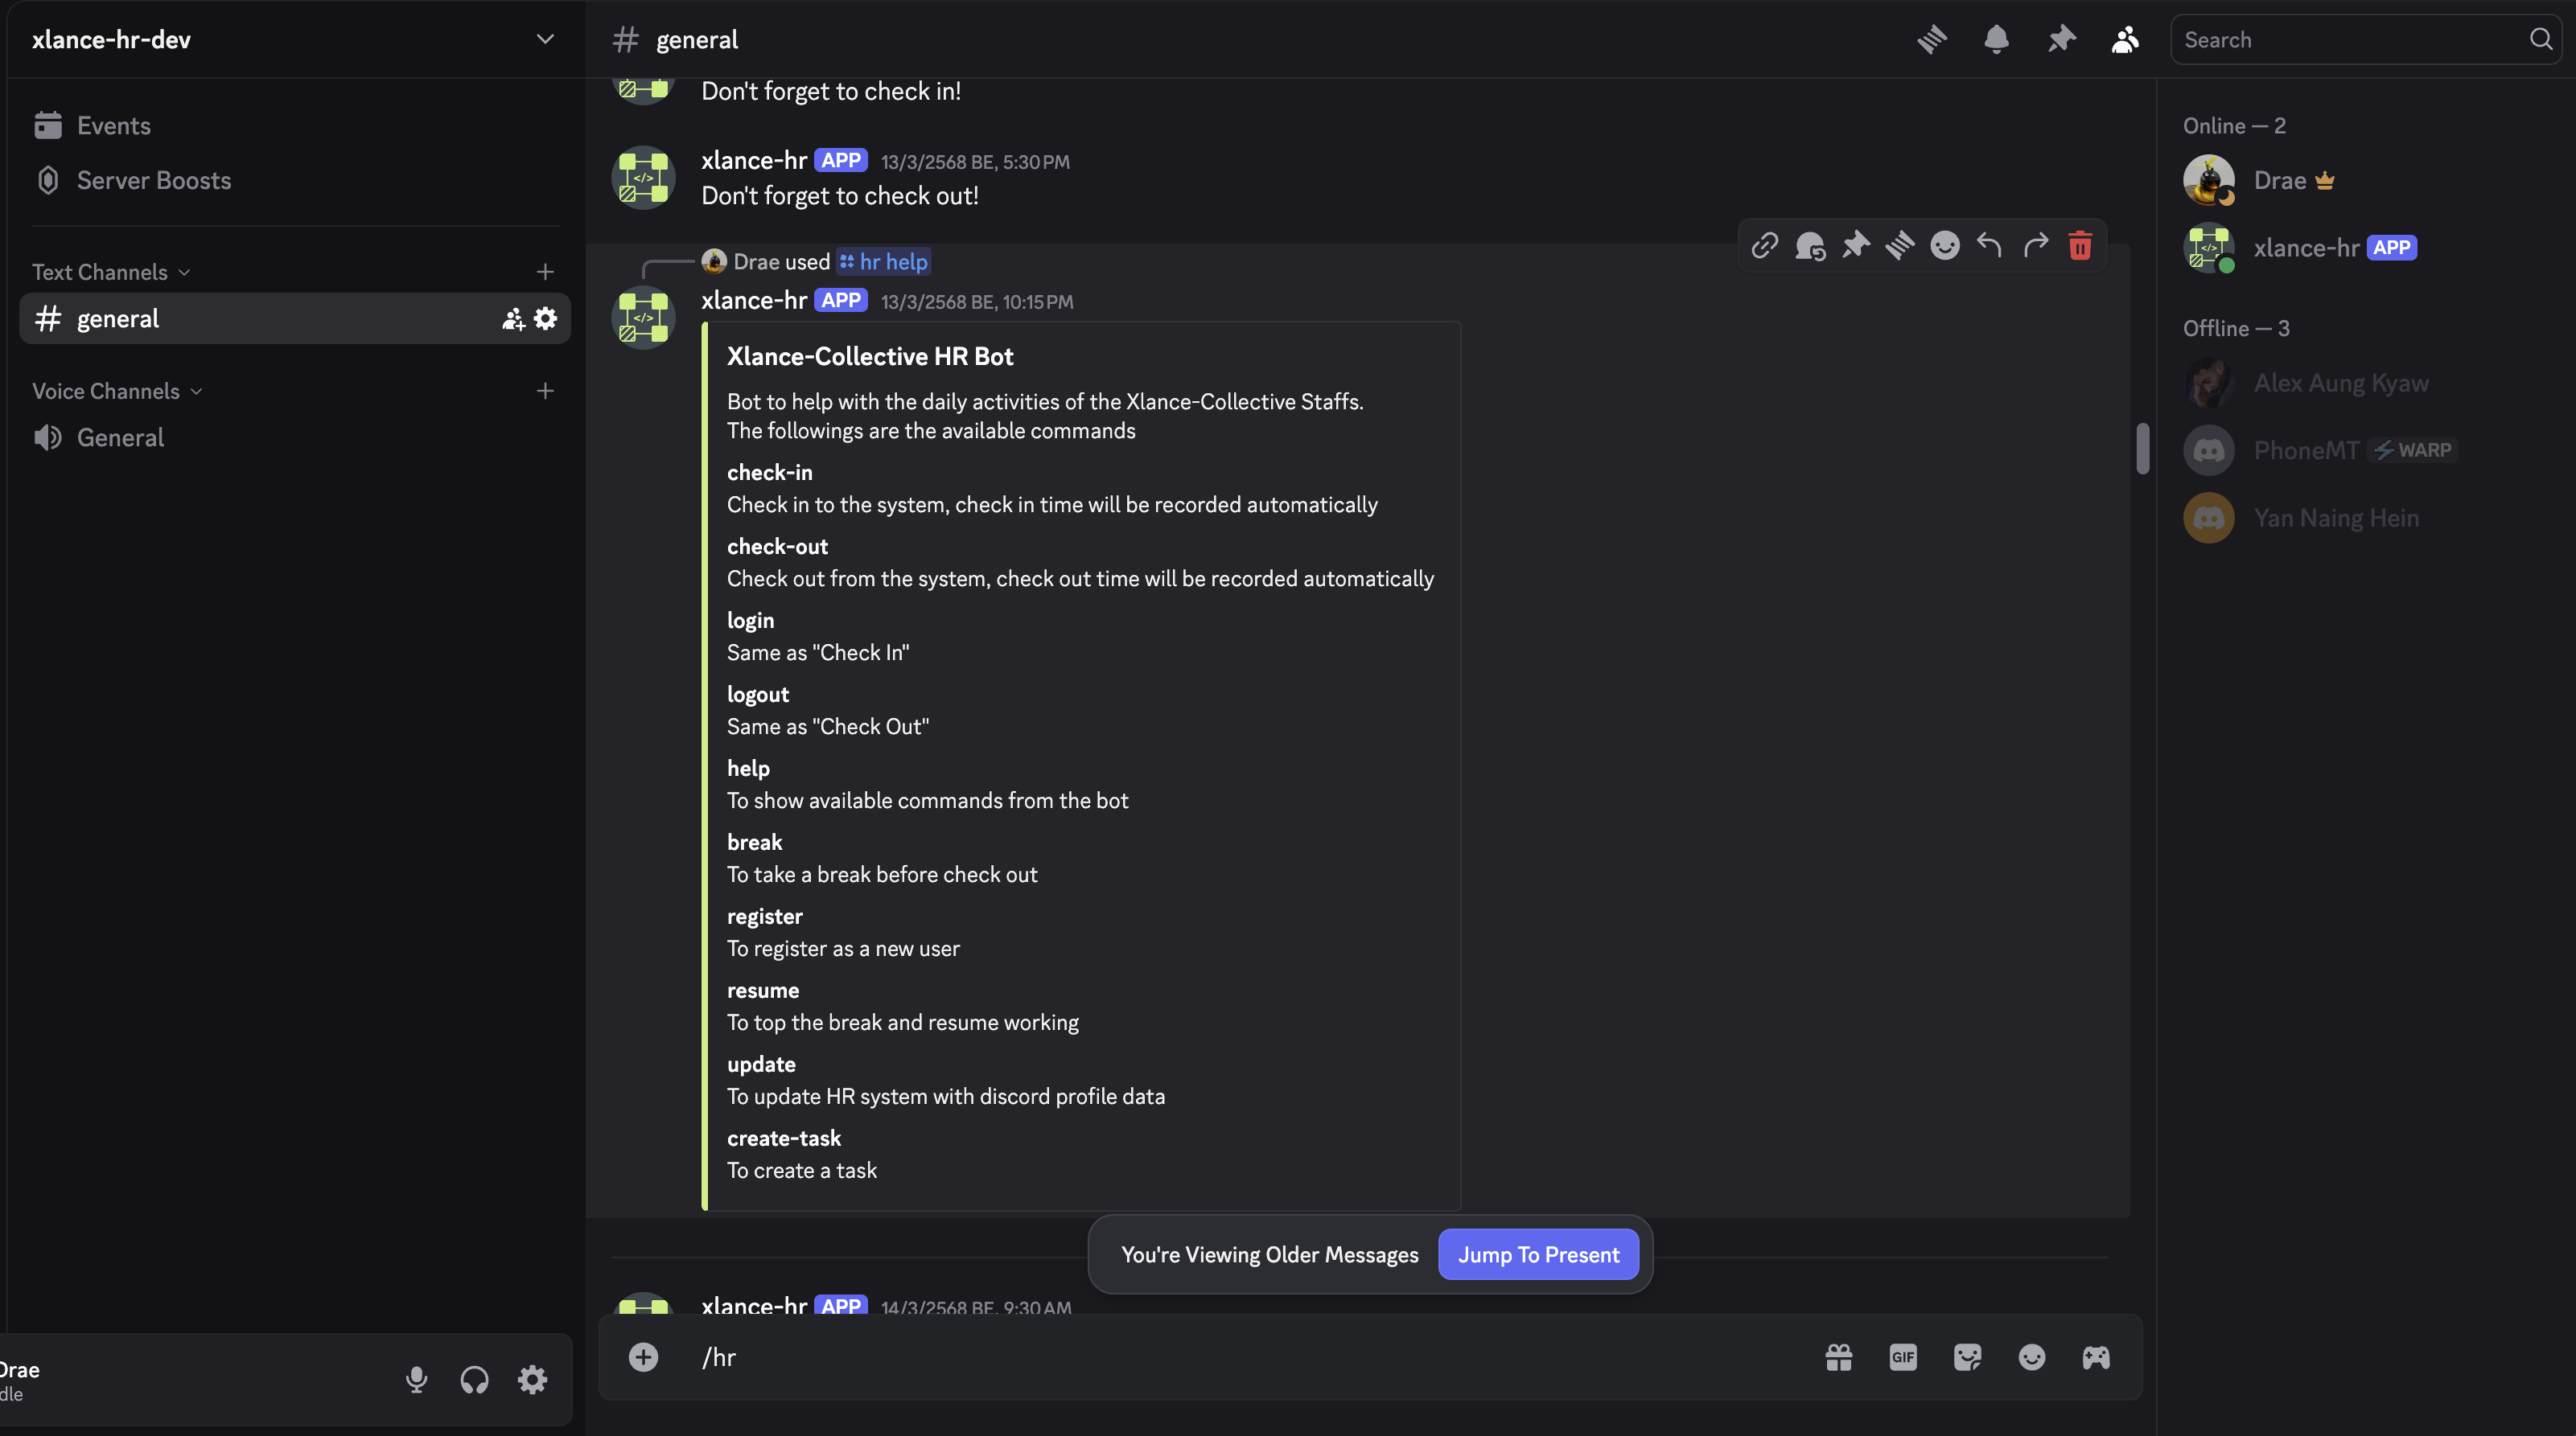Open the sticker picker in message bar

pos(1967,1357)
